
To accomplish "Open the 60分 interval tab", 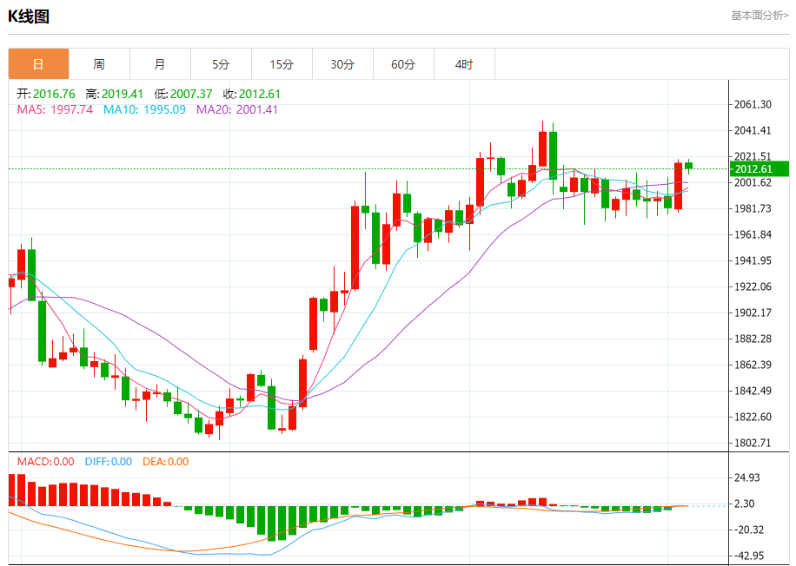I will [403, 64].
